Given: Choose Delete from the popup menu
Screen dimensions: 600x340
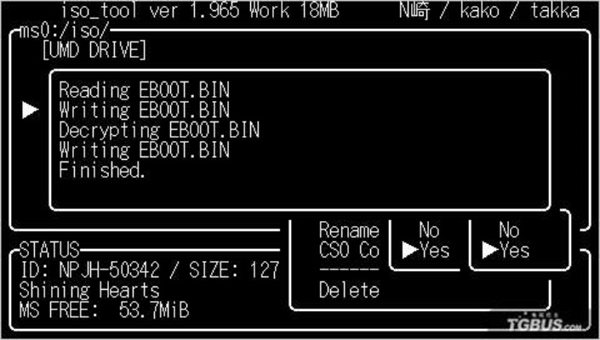Looking at the screenshot, I should (x=349, y=290).
